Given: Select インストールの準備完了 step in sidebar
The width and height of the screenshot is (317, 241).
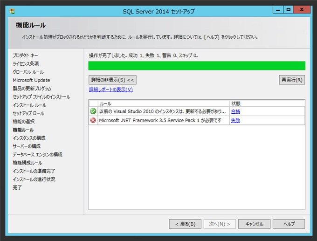Looking at the screenshot, I should click(34, 171).
